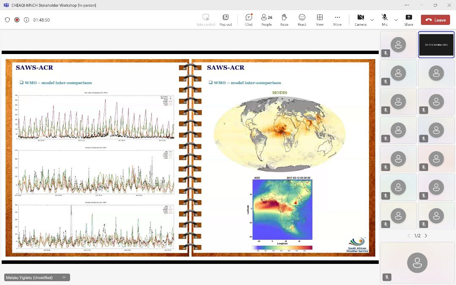Click the Take control button
This screenshot has width=456, height=285.
tap(206, 20)
